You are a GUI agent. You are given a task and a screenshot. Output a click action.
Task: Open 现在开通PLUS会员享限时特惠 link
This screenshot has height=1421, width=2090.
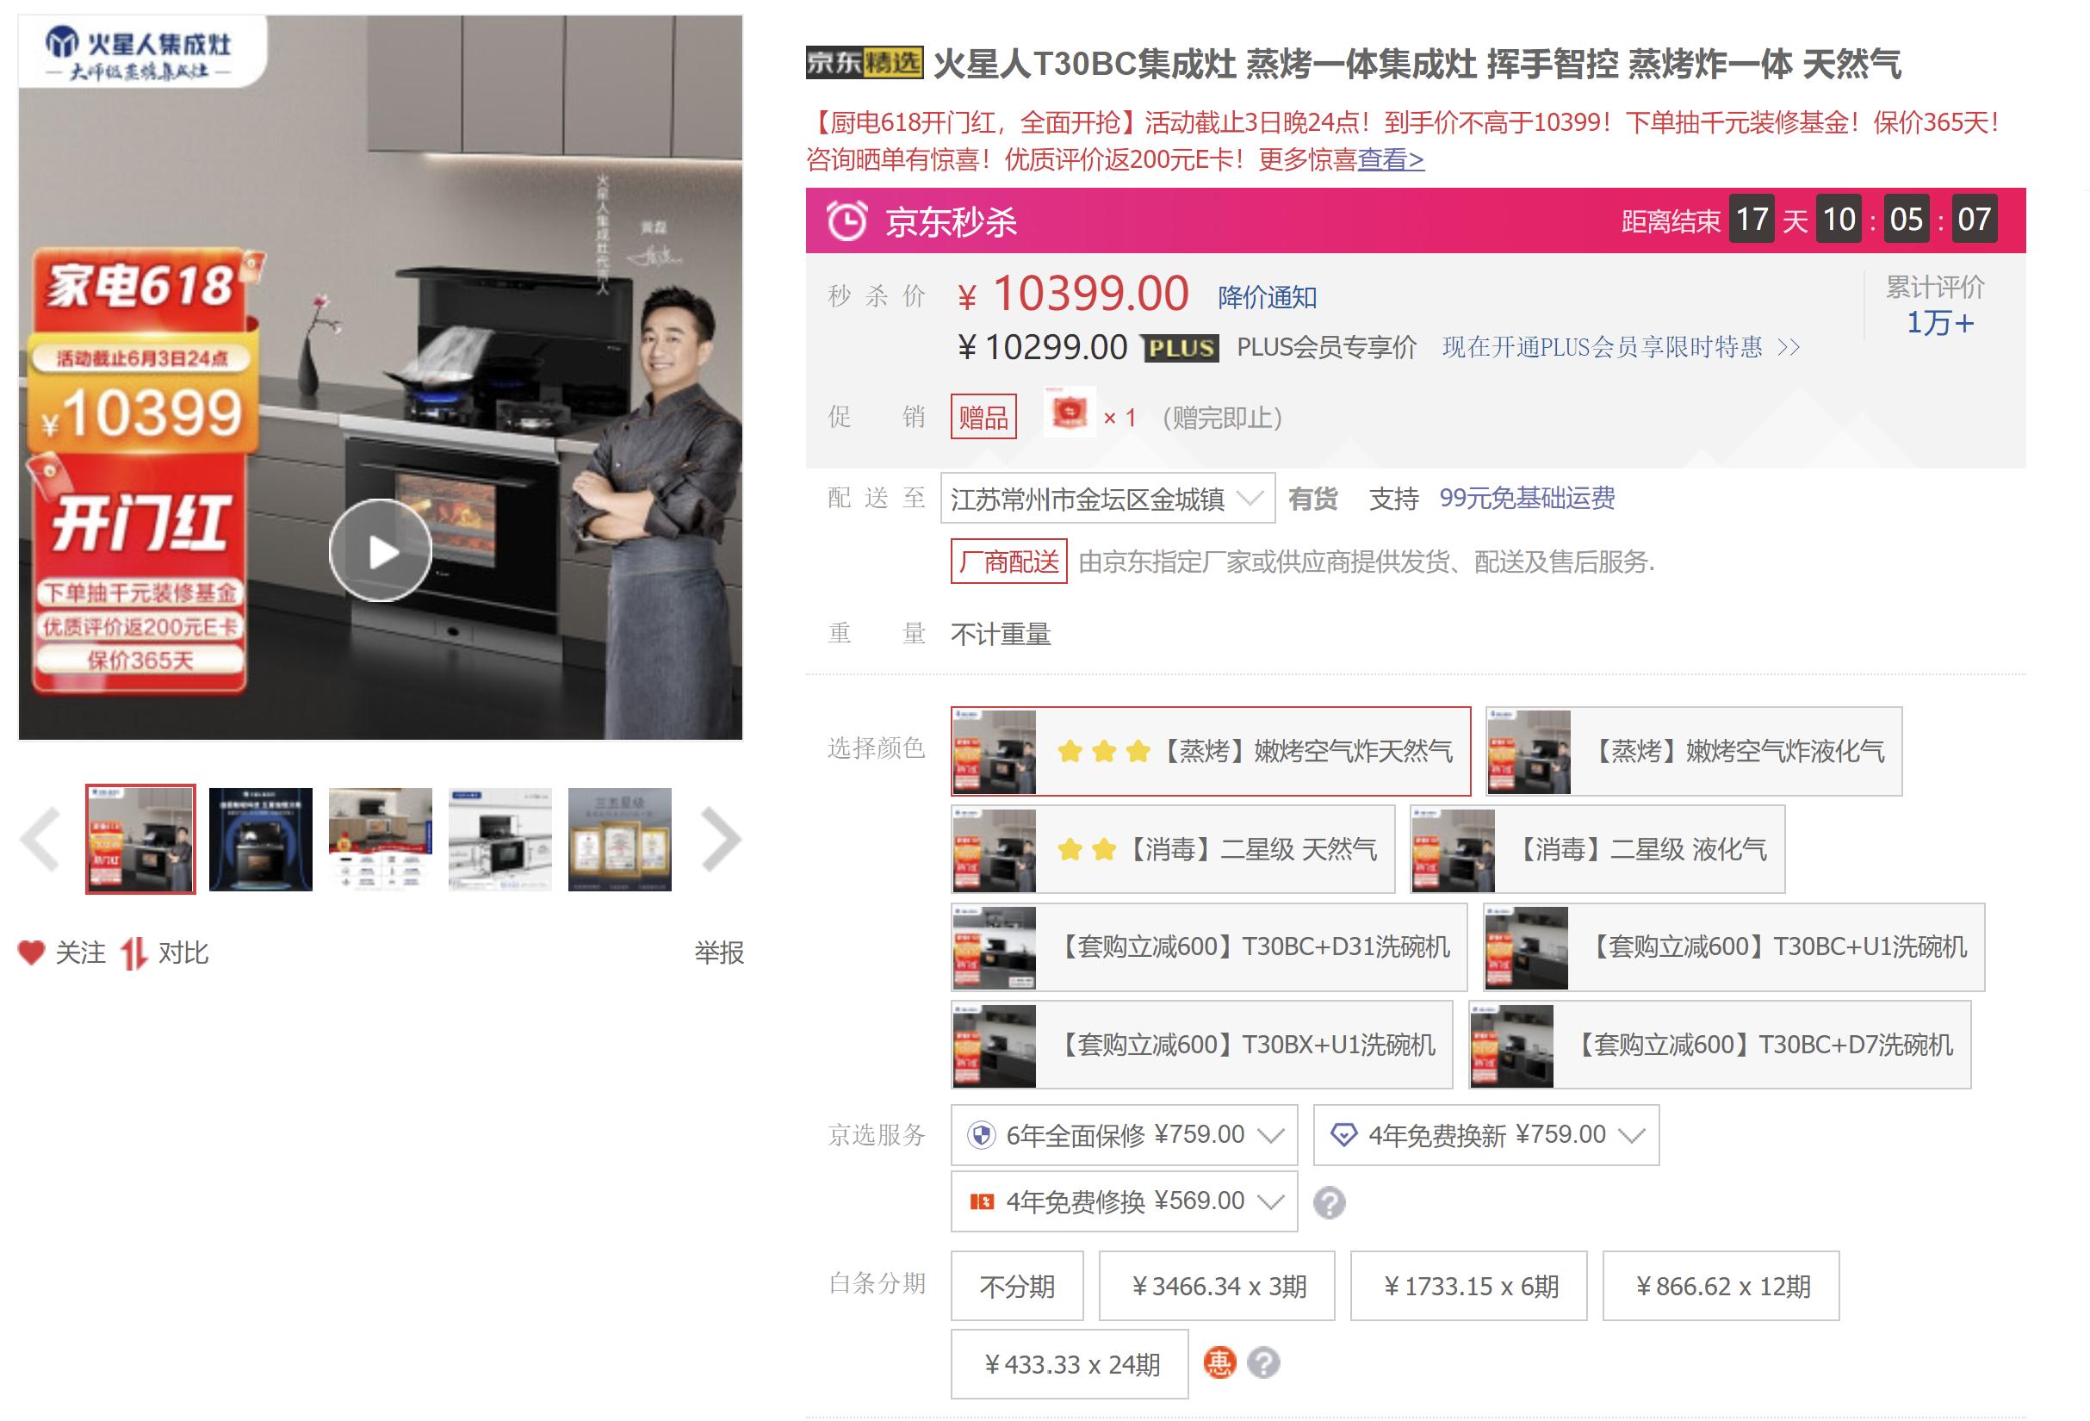[x=1602, y=347]
